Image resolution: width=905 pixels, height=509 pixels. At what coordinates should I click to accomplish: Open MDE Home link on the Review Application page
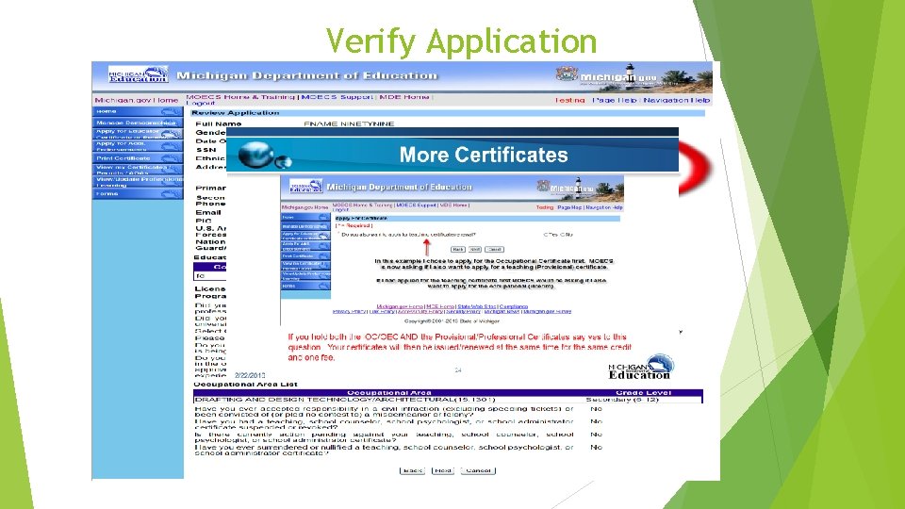404,97
